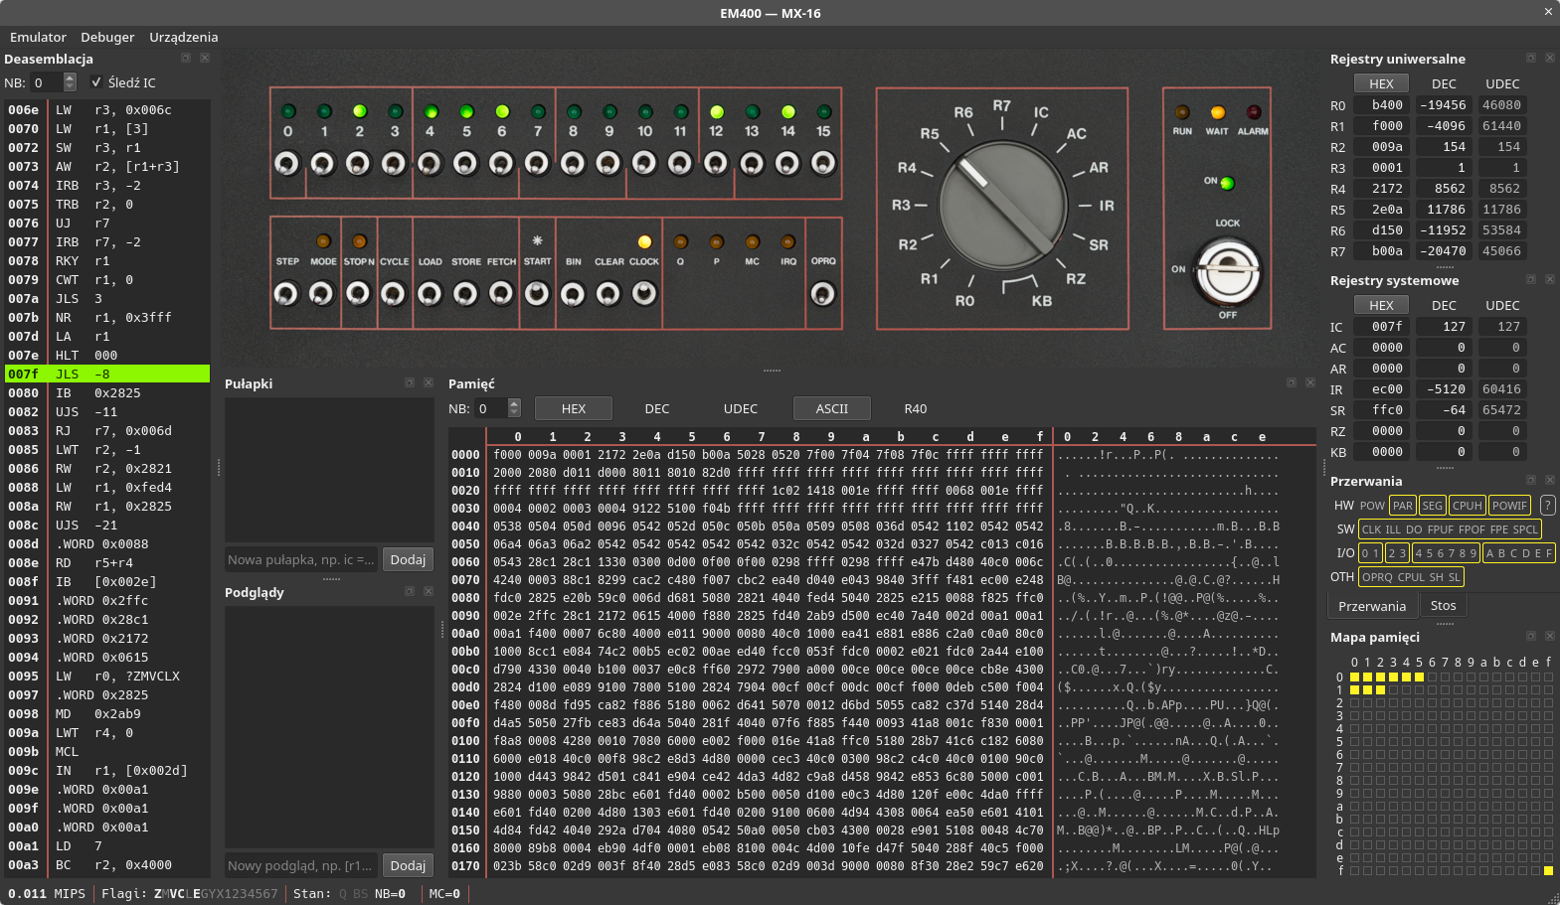Select UDEC view in Pamięć panel
This screenshot has height=905, width=1560.
click(x=741, y=408)
